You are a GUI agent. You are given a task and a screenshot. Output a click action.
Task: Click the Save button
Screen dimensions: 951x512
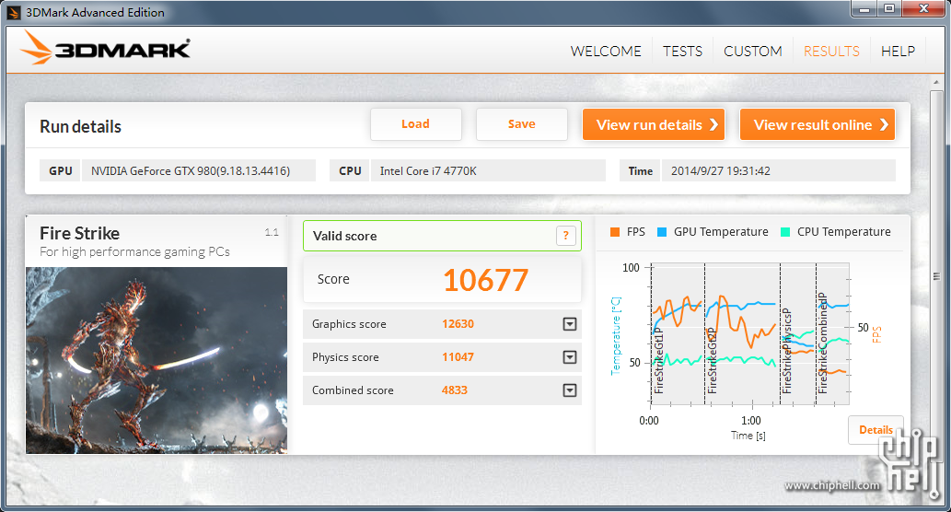tap(522, 124)
